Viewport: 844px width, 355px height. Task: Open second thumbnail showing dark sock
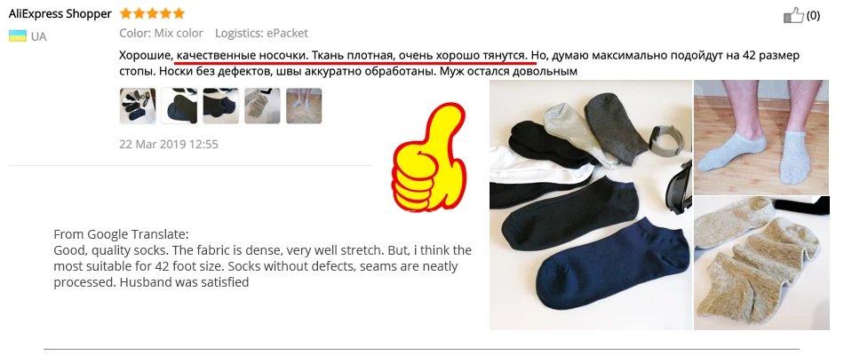179,106
